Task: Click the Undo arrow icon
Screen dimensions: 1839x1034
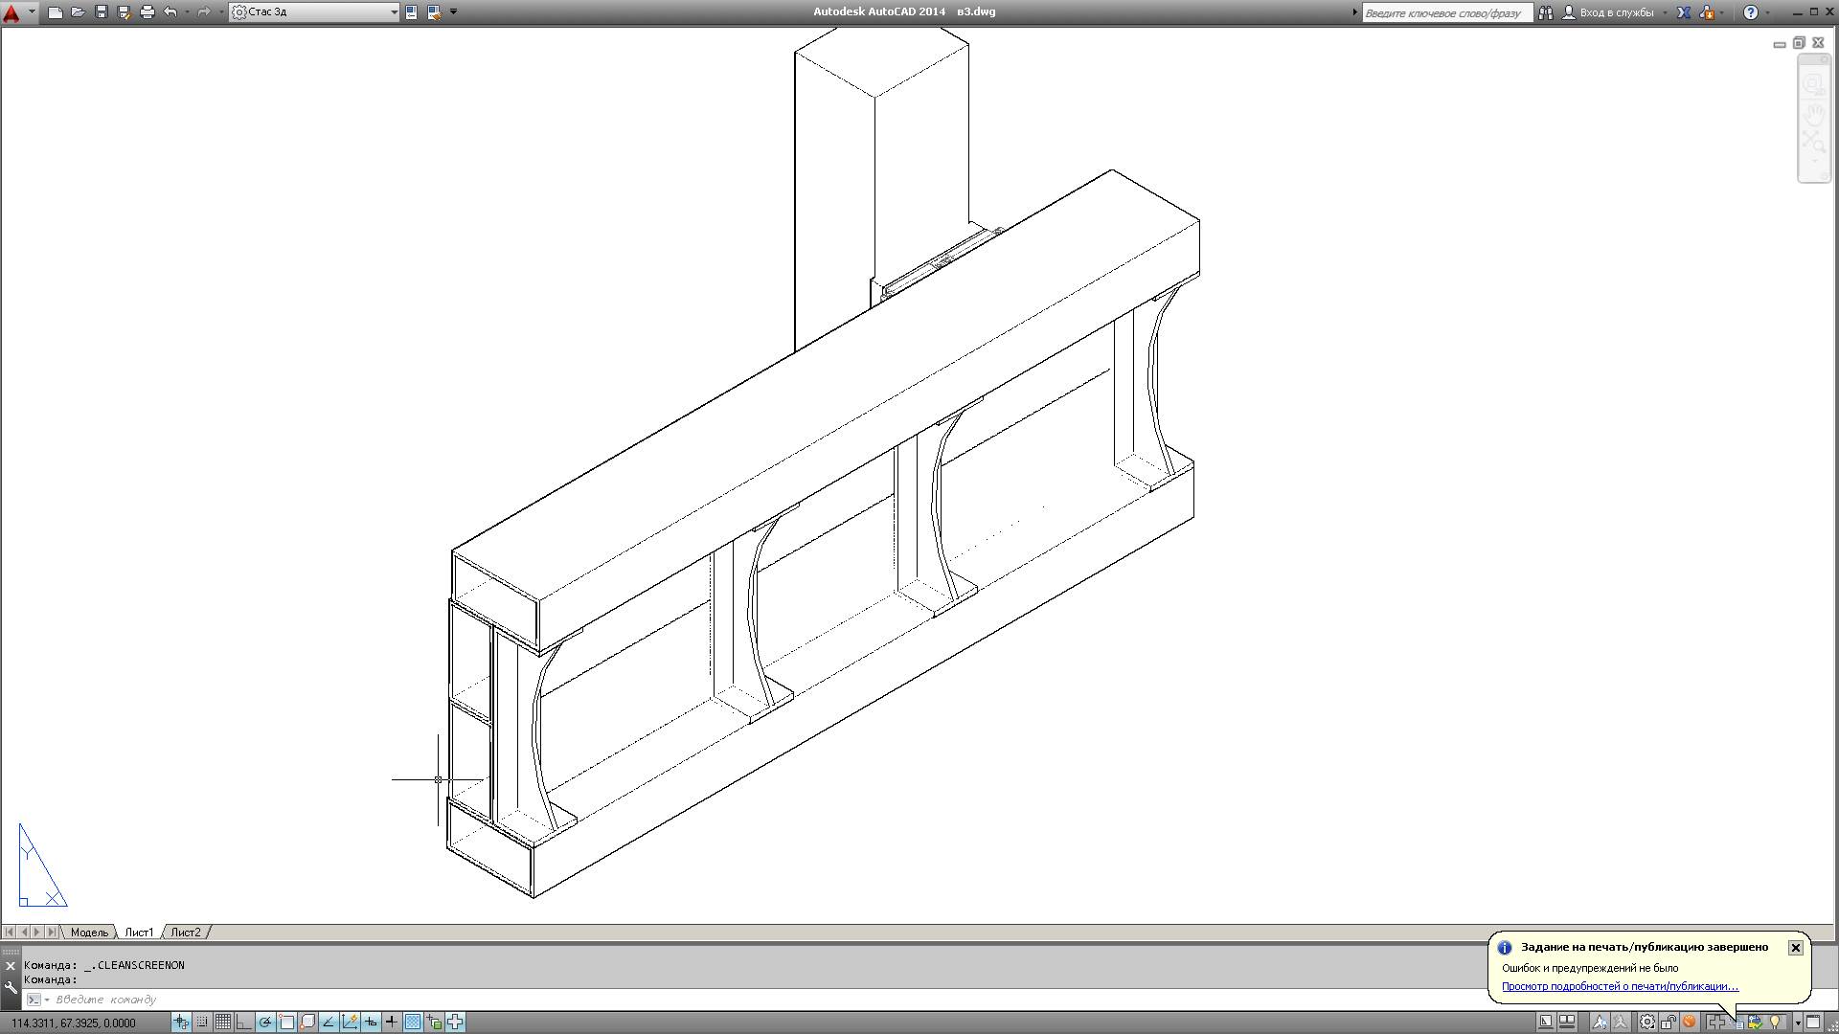Action: tap(170, 12)
